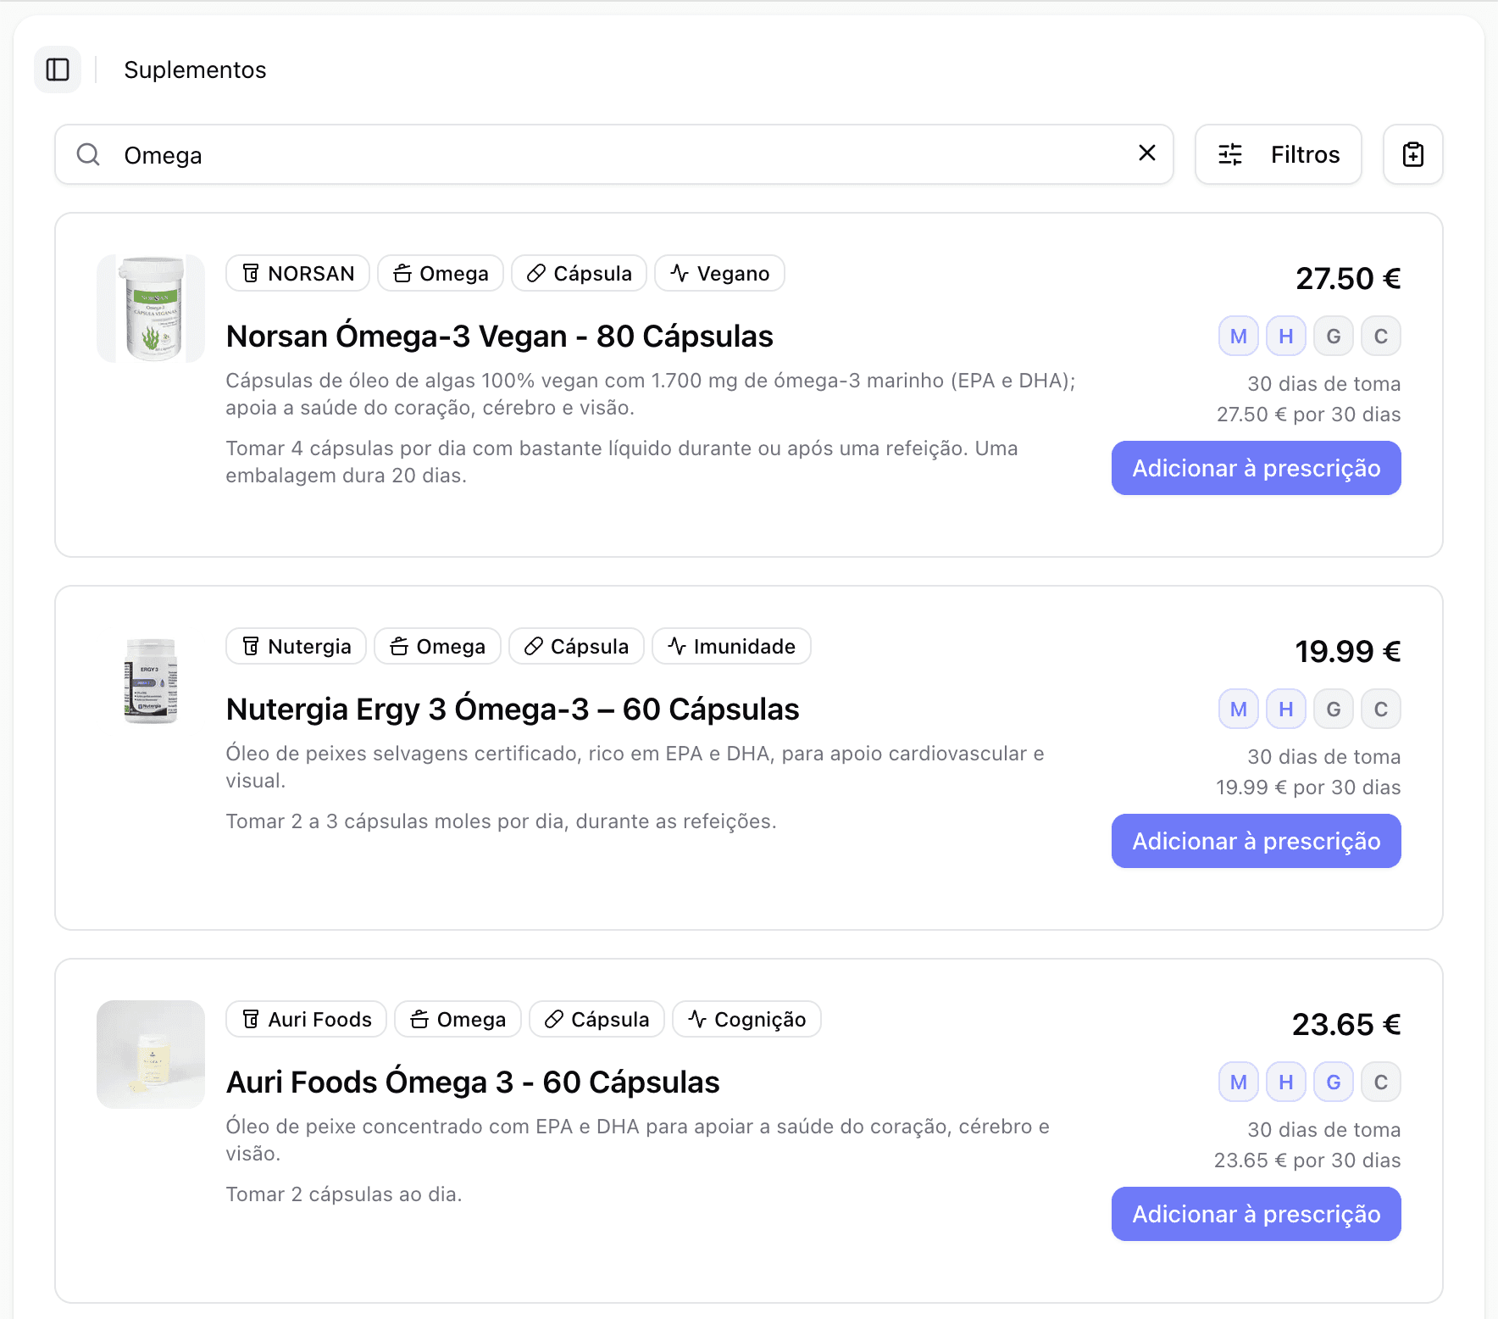Click M badge on Auri Foods card
1498x1319 pixels.
tap(1238, 1082)
